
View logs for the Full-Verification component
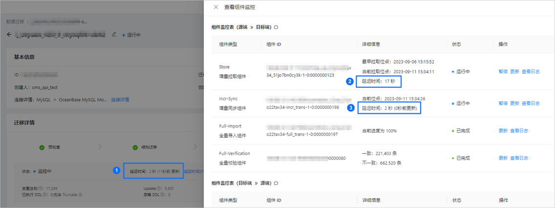[519, 158]
